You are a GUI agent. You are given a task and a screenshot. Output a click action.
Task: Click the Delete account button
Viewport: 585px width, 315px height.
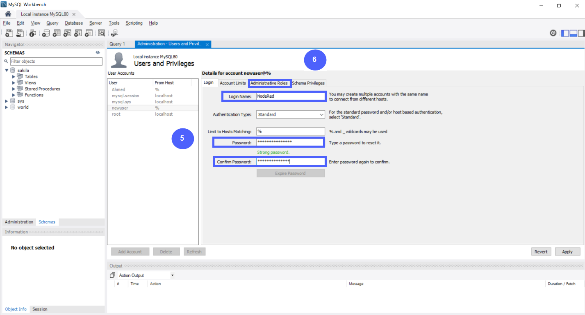(166, 252)
